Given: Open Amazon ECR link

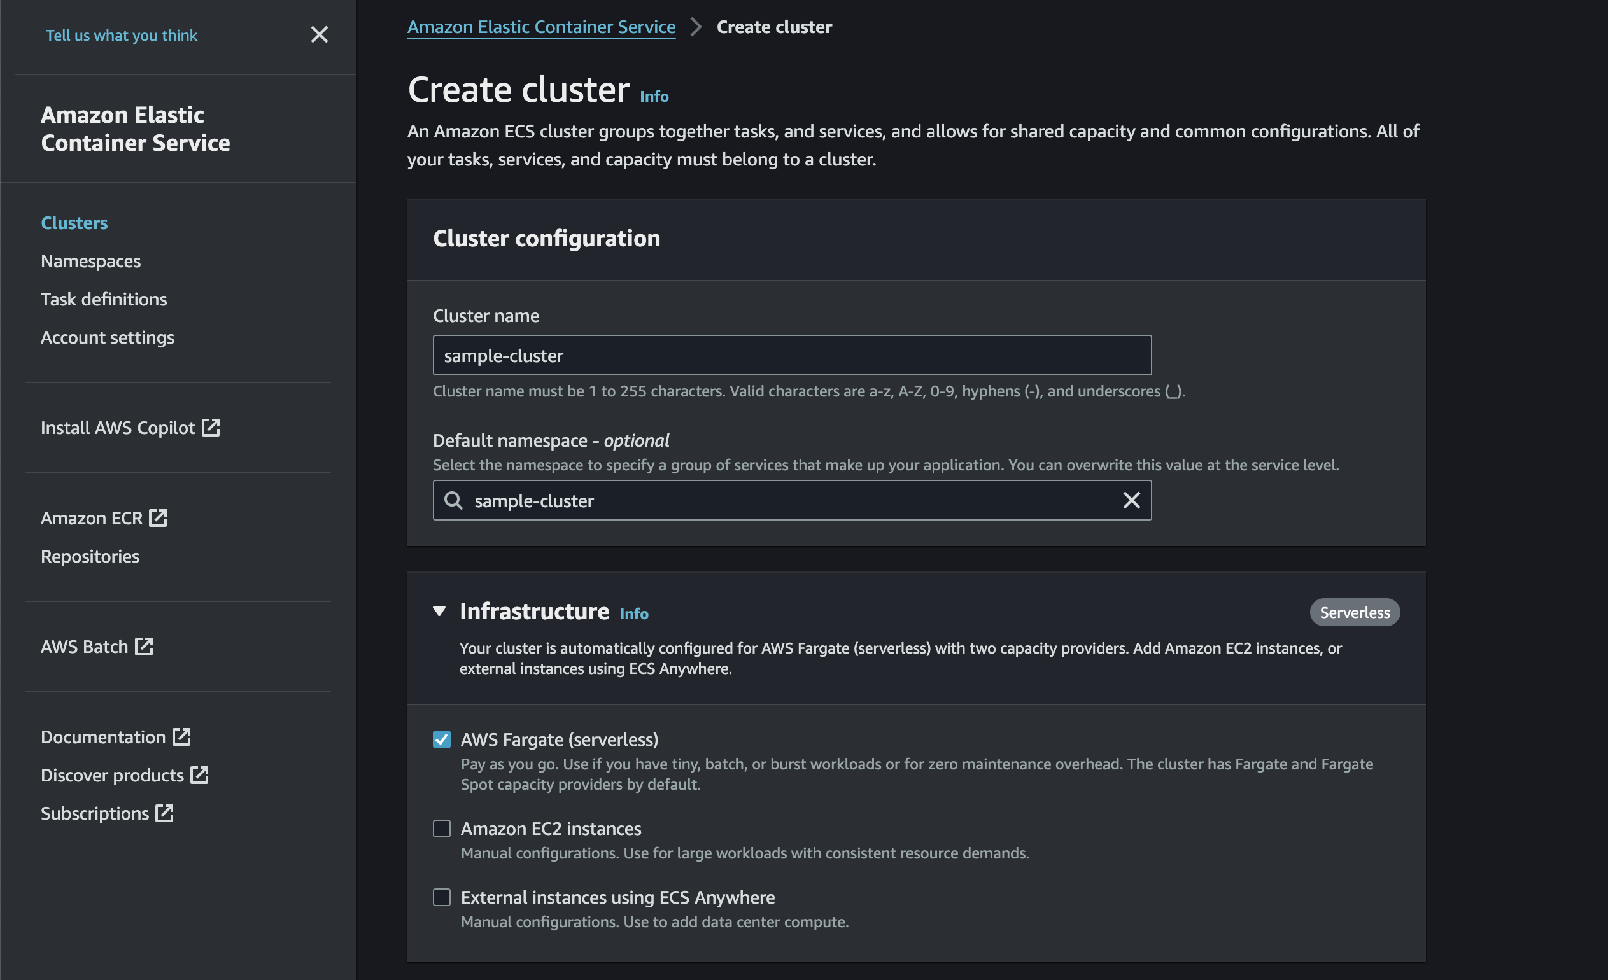Looking at the screenshot, I should click(104, 518).
